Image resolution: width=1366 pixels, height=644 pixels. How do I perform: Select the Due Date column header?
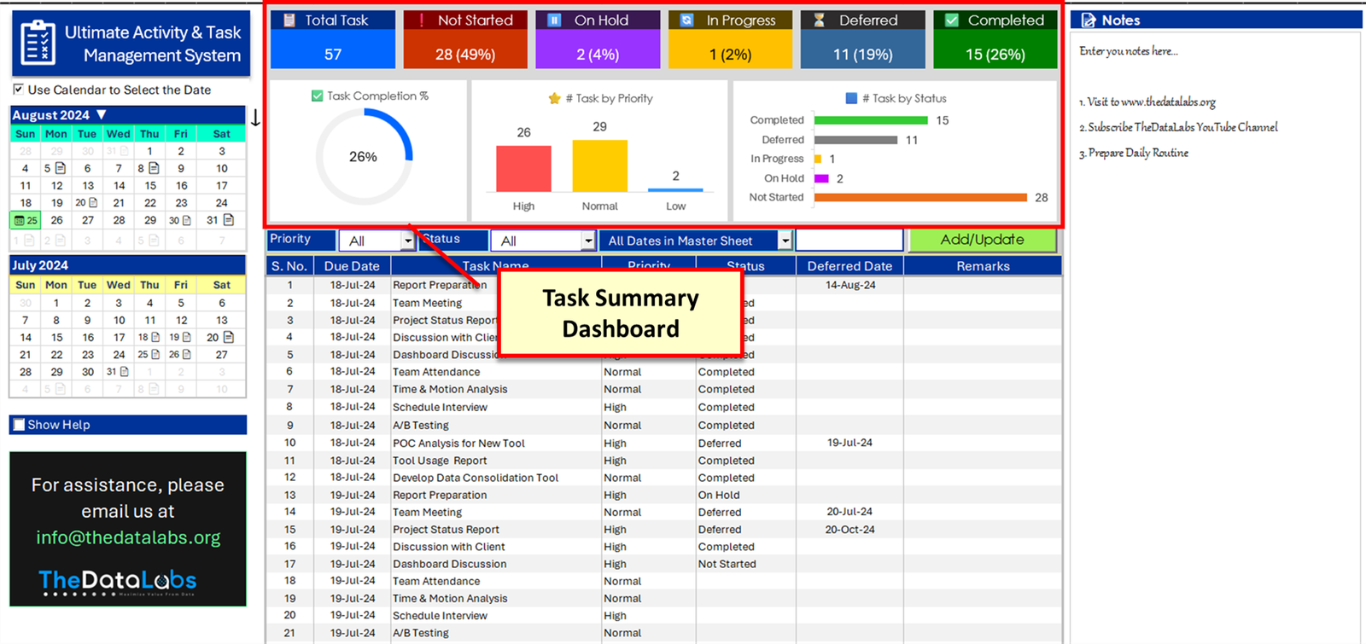click(x=352, y=266)
